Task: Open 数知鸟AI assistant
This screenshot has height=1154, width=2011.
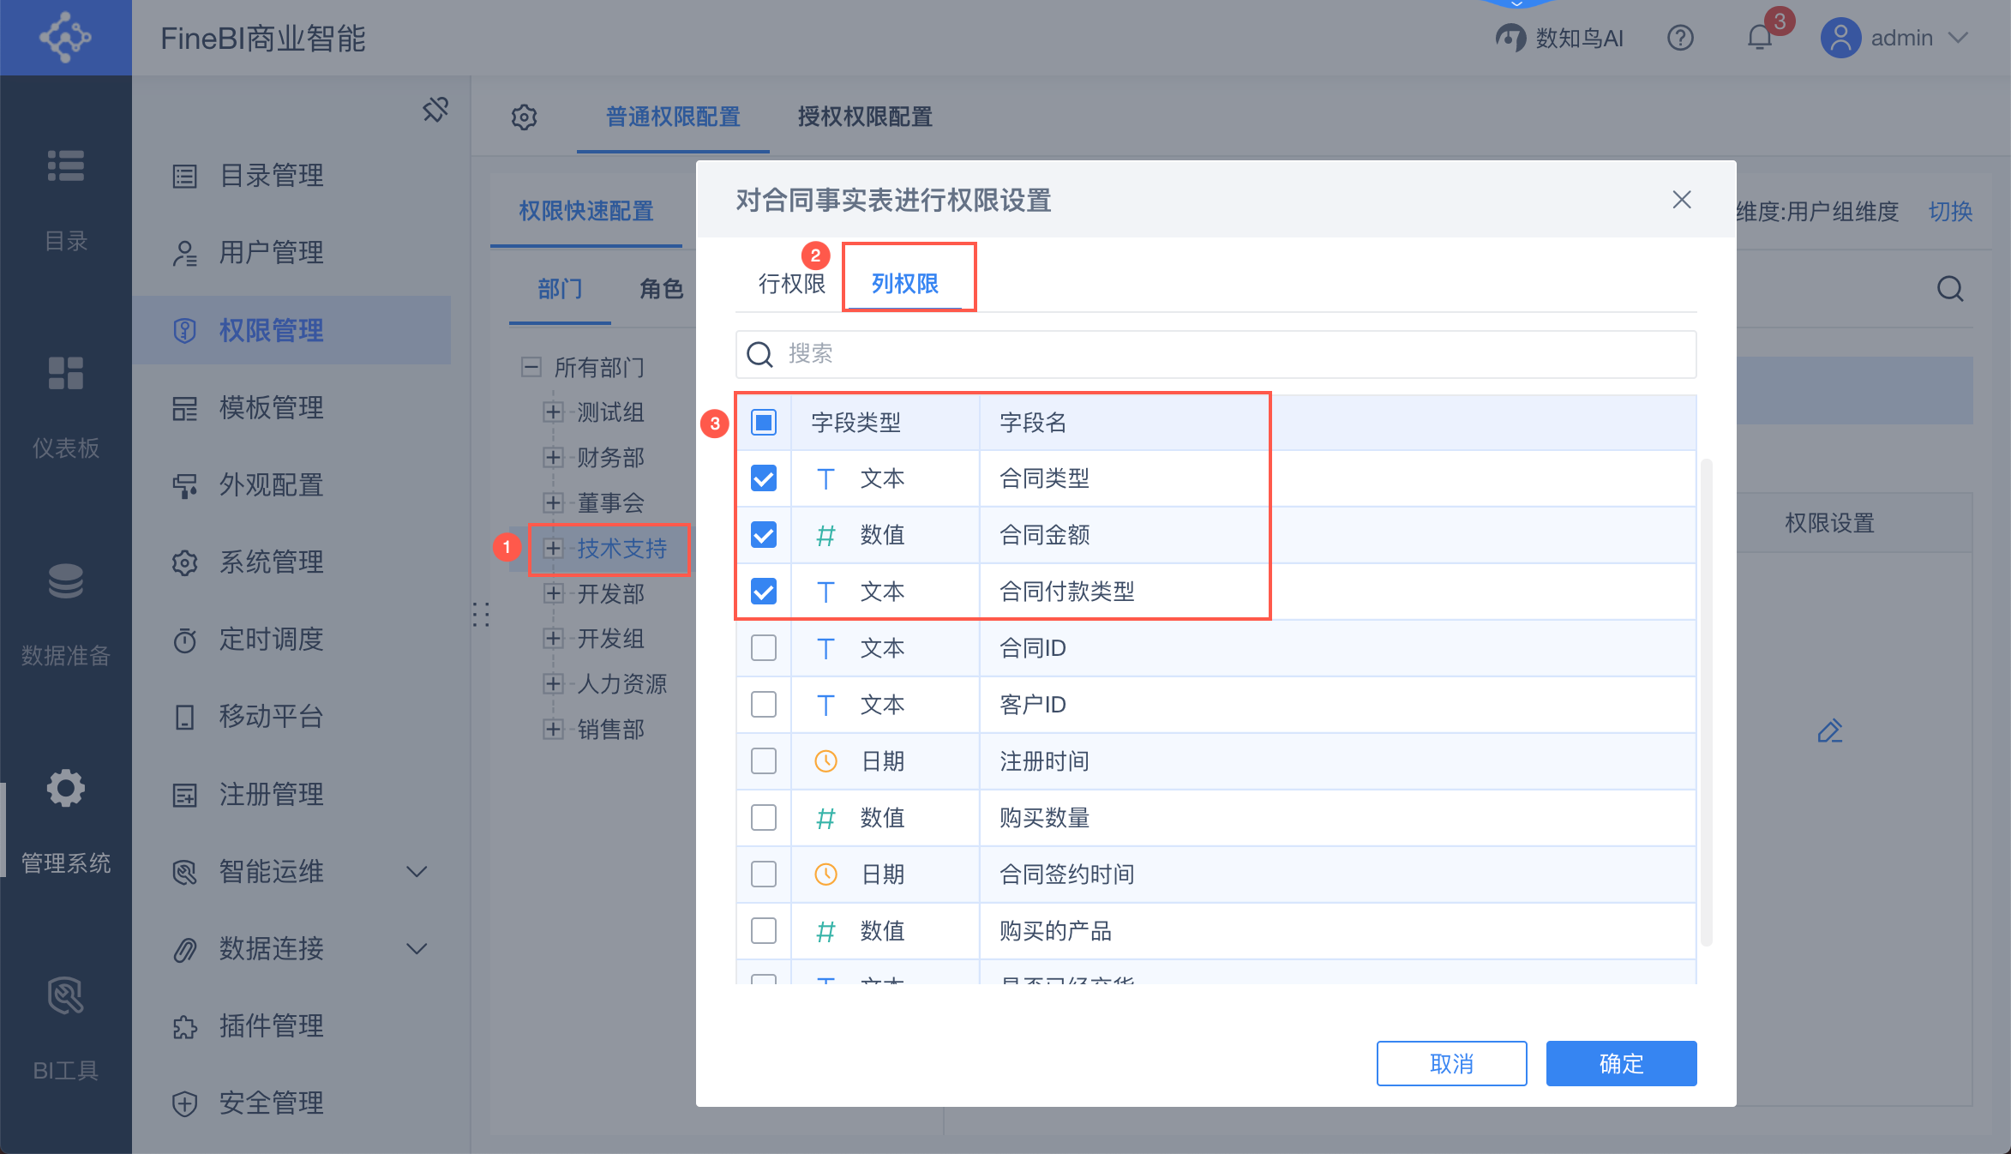Action: pos(1559,38)
